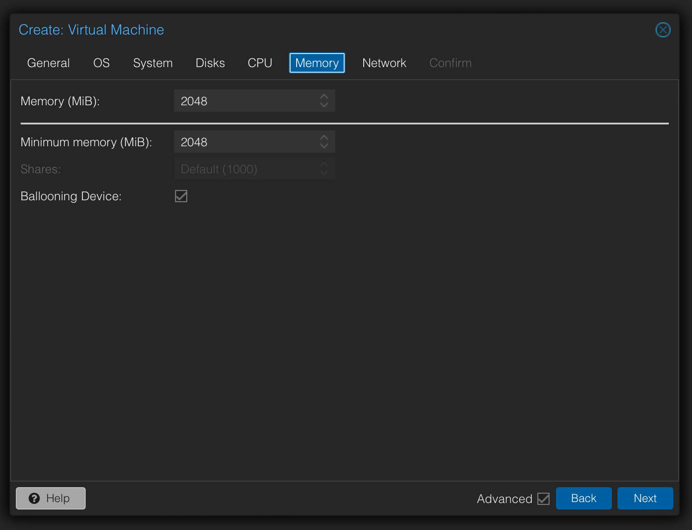Switch to the Network tab
This screenshot has height=530, width=692.
coord(384,63)
